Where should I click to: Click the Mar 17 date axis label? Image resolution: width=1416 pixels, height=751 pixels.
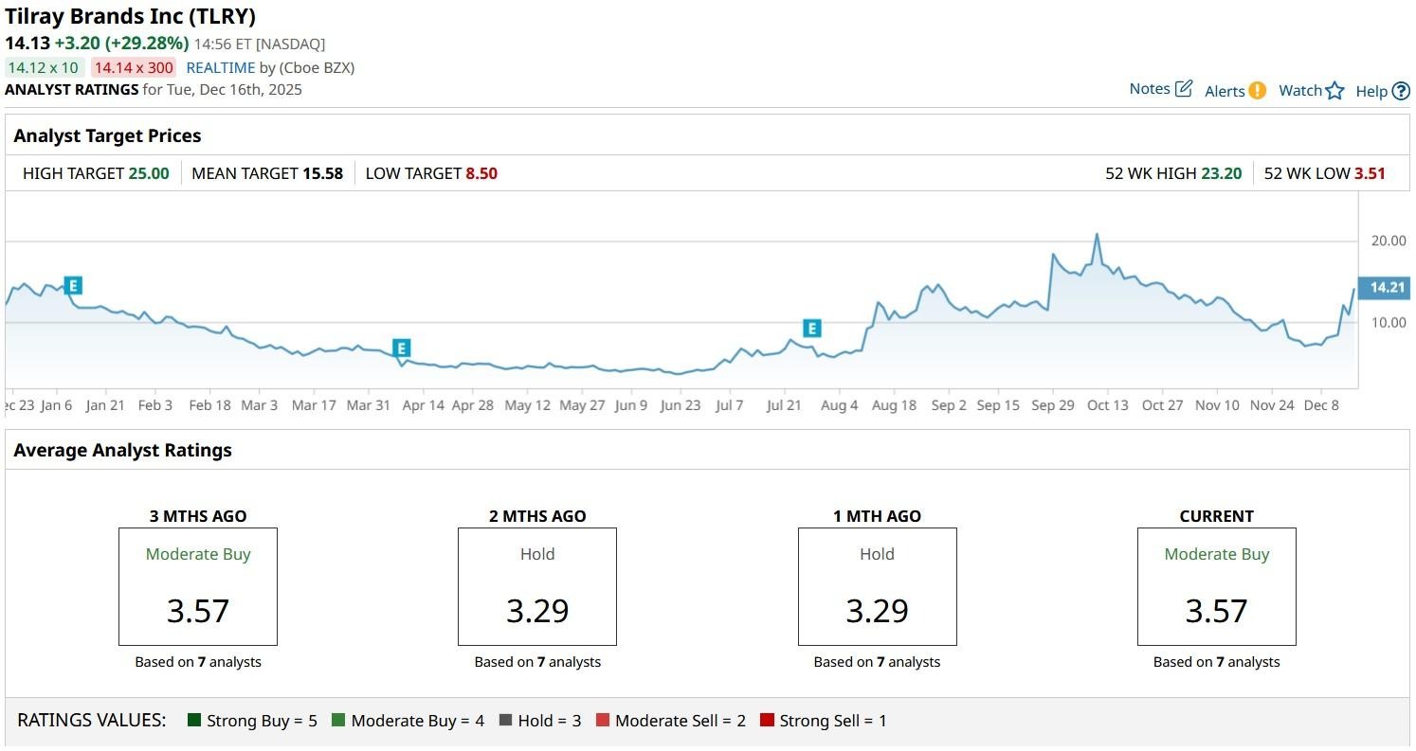click(314, 405)
